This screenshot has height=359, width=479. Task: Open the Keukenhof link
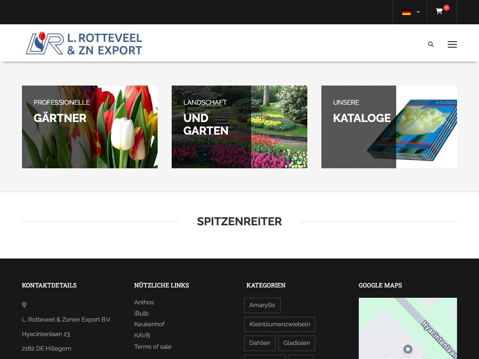(x=149, y=324)
